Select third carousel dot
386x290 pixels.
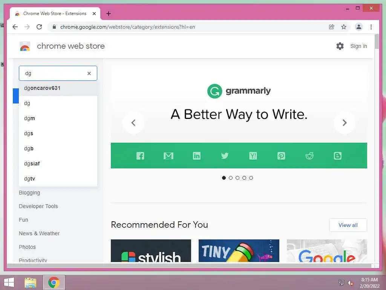(x=237, y=178)
